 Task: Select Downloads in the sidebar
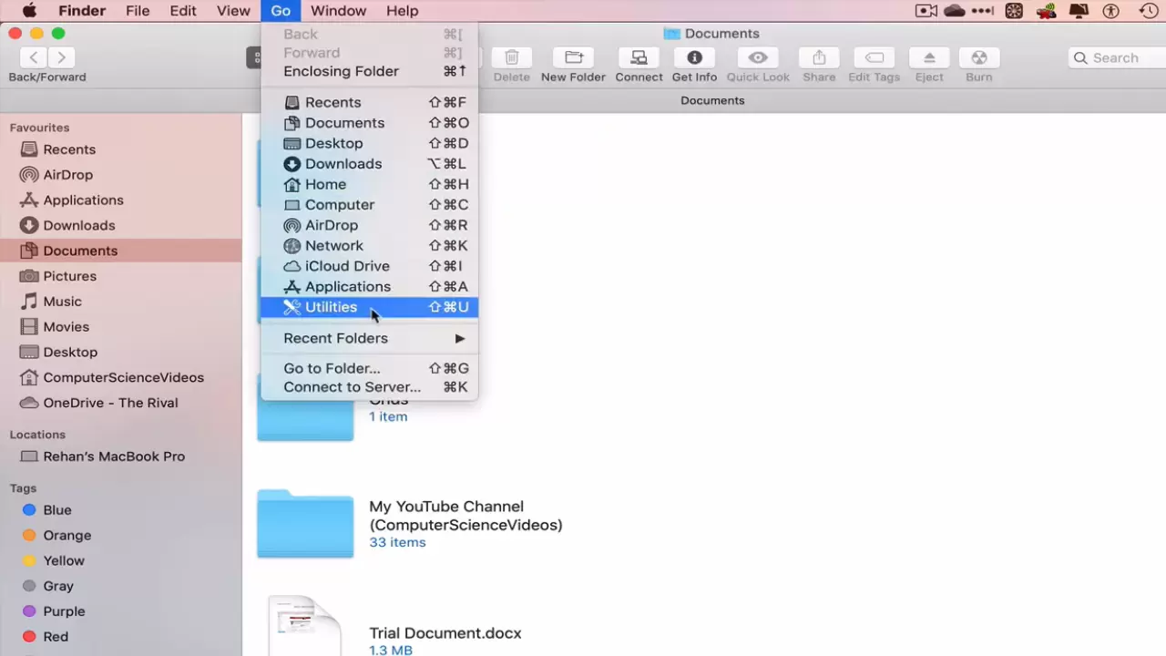(120, 225)
